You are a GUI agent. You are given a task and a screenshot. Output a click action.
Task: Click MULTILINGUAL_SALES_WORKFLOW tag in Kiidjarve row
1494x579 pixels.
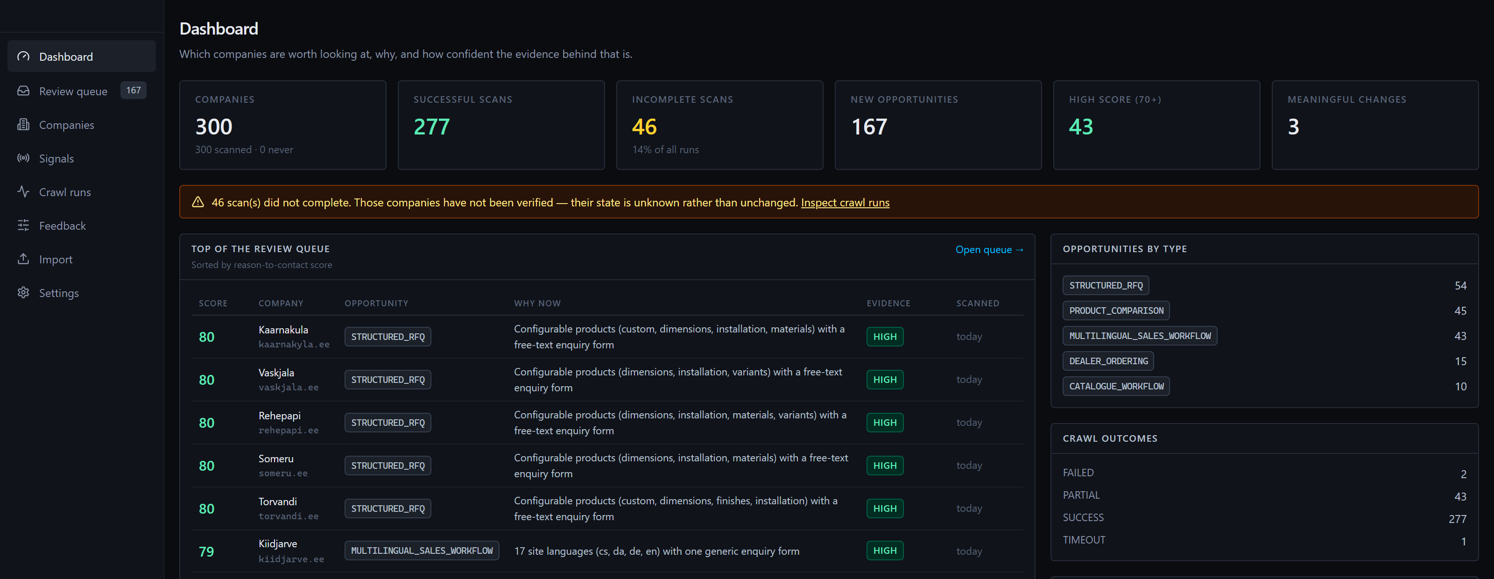[422, 551]
